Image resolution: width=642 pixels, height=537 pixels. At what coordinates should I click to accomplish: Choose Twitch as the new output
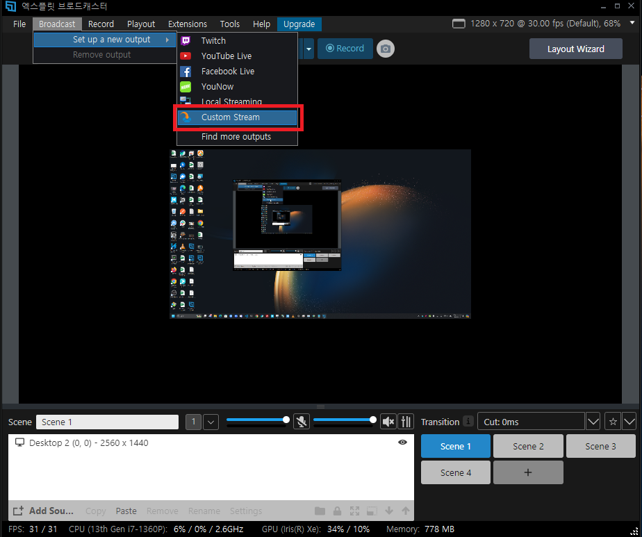[x=213, y=41]
